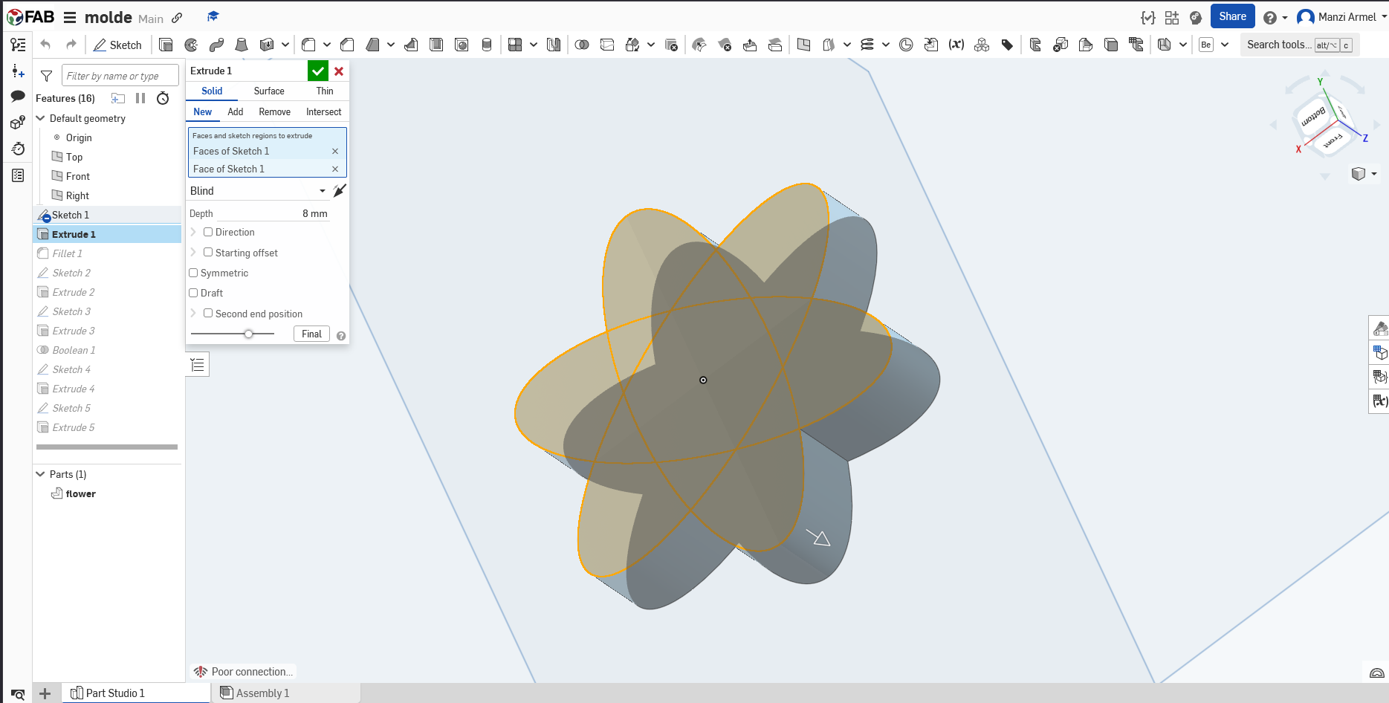The image size is (1389, 703).
Task: Click the feature list filter funnel icon
Action: click(x=46, y=76)
